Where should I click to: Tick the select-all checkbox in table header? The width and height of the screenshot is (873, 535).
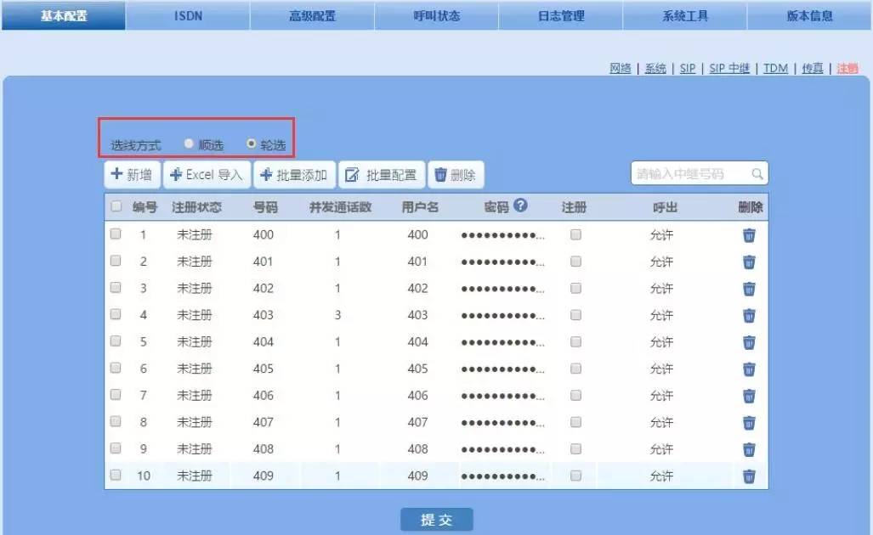coord(116,207)
